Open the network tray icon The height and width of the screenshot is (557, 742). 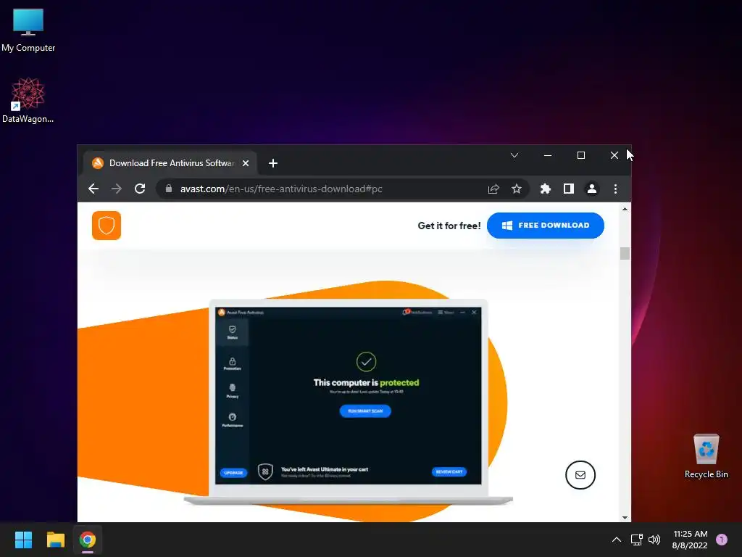point(636,540)
